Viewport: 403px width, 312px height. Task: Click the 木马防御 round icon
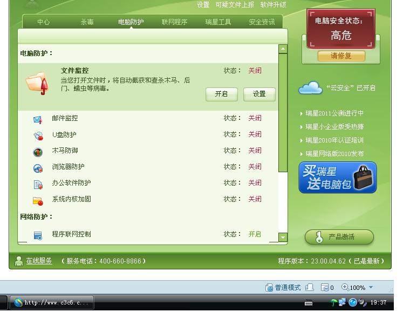click(38, 152)
